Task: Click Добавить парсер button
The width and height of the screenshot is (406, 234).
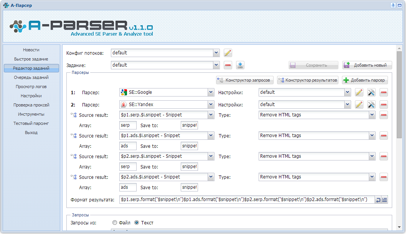Action: (365, 80)
